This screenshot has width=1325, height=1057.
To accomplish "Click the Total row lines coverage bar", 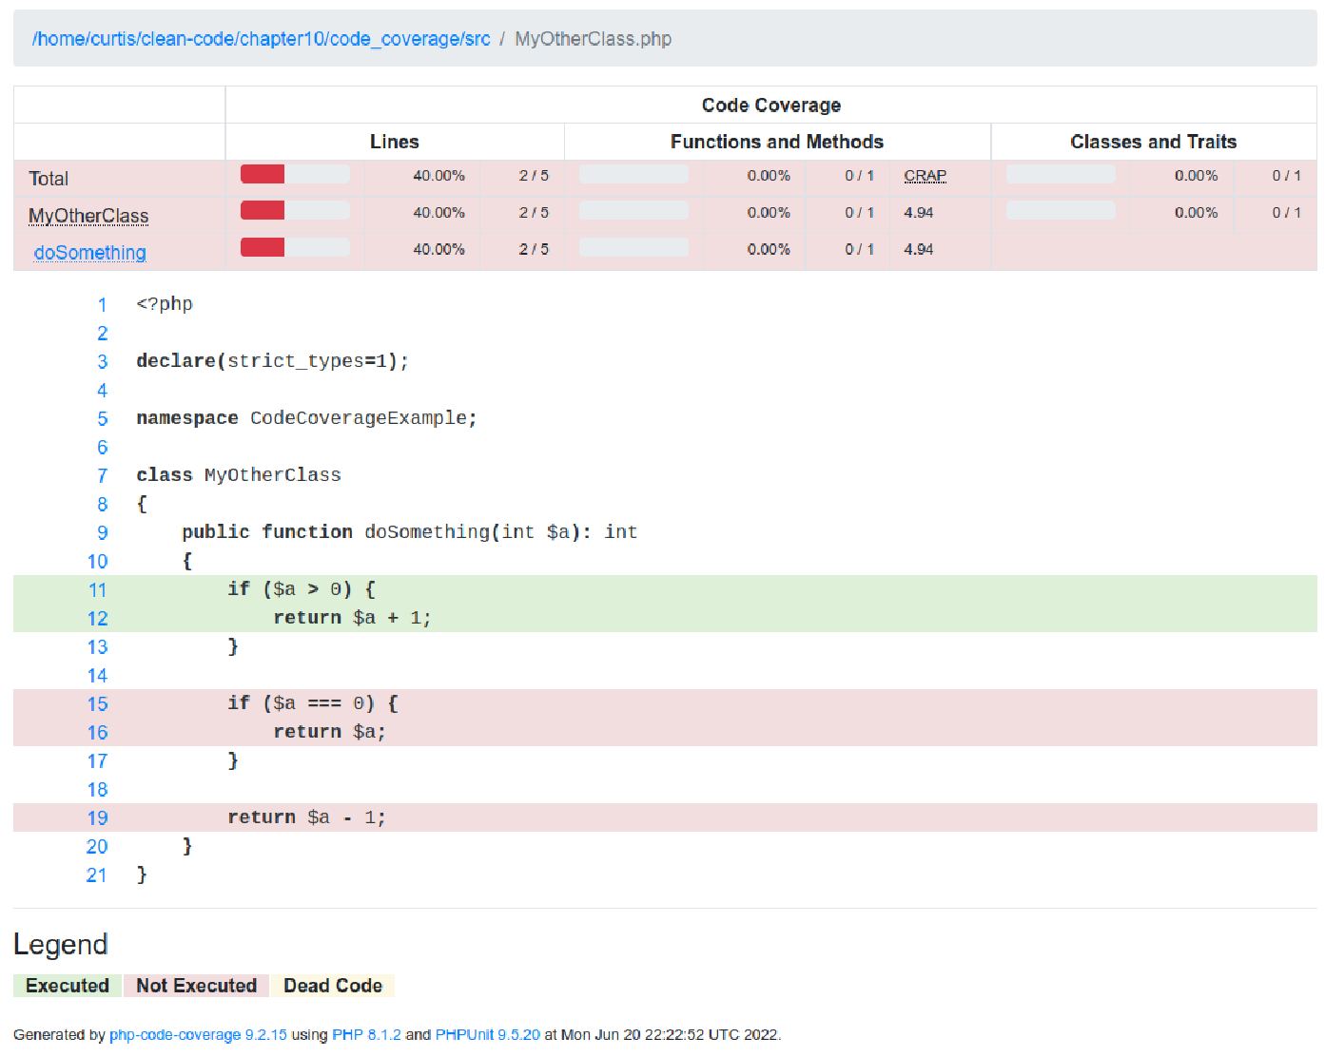I will [x=295, y=174].
